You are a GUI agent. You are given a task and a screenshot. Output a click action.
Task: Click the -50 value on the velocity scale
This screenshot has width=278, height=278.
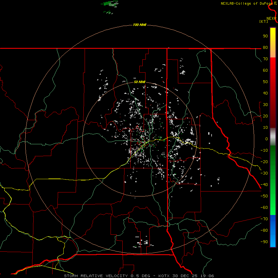tap(264, 196)
